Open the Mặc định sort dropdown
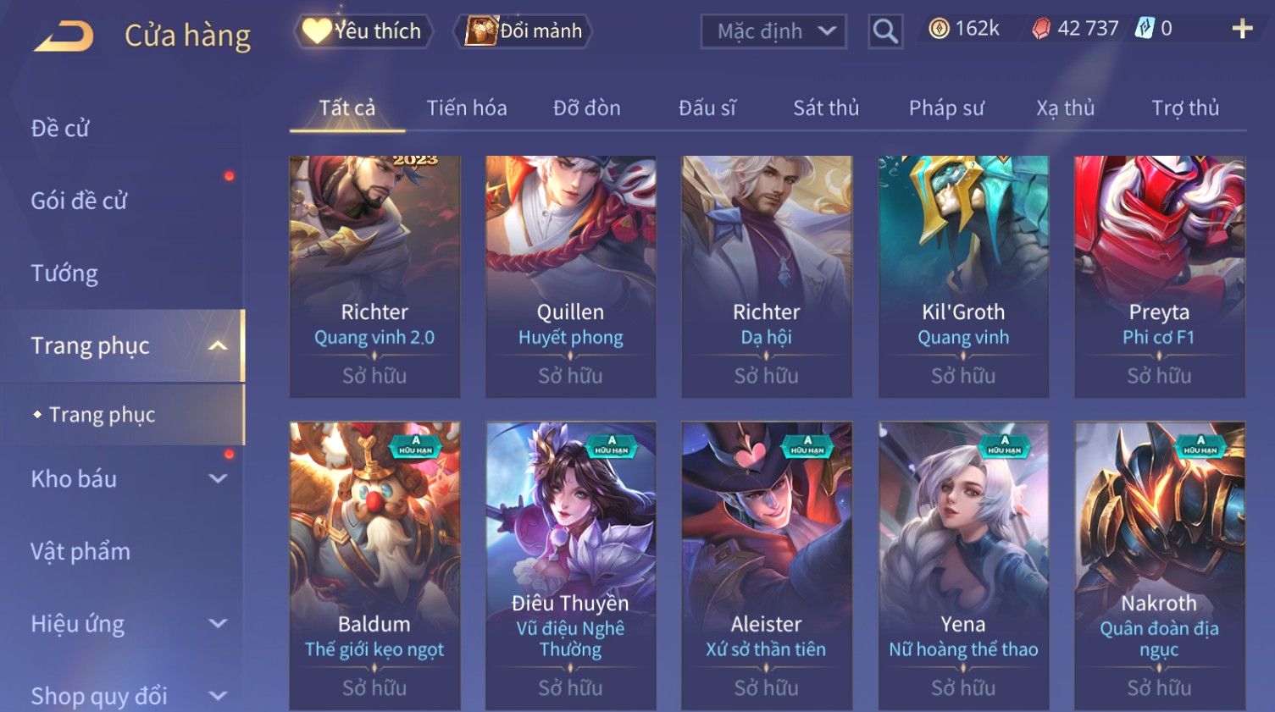The height and width of the screenshot is (712, 1275). tap(773, 31)
